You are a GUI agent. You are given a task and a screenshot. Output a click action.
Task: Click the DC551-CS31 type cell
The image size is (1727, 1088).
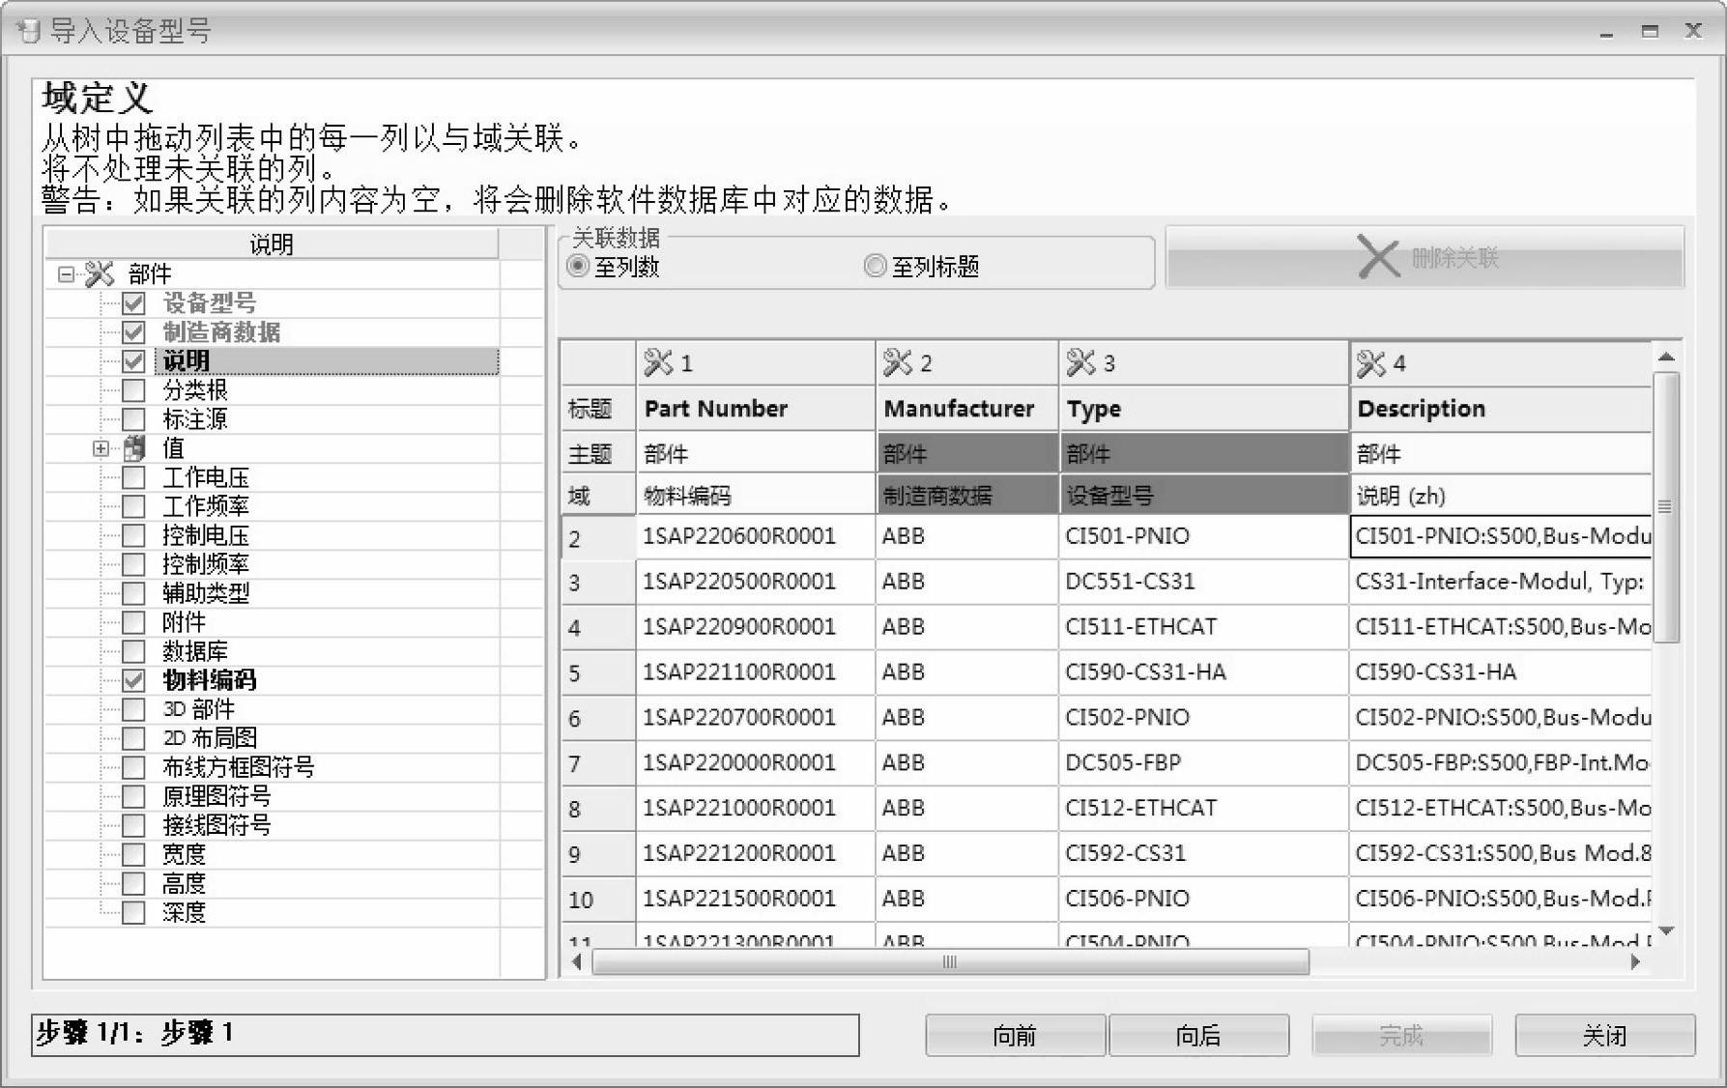[x=1204, y=582]
